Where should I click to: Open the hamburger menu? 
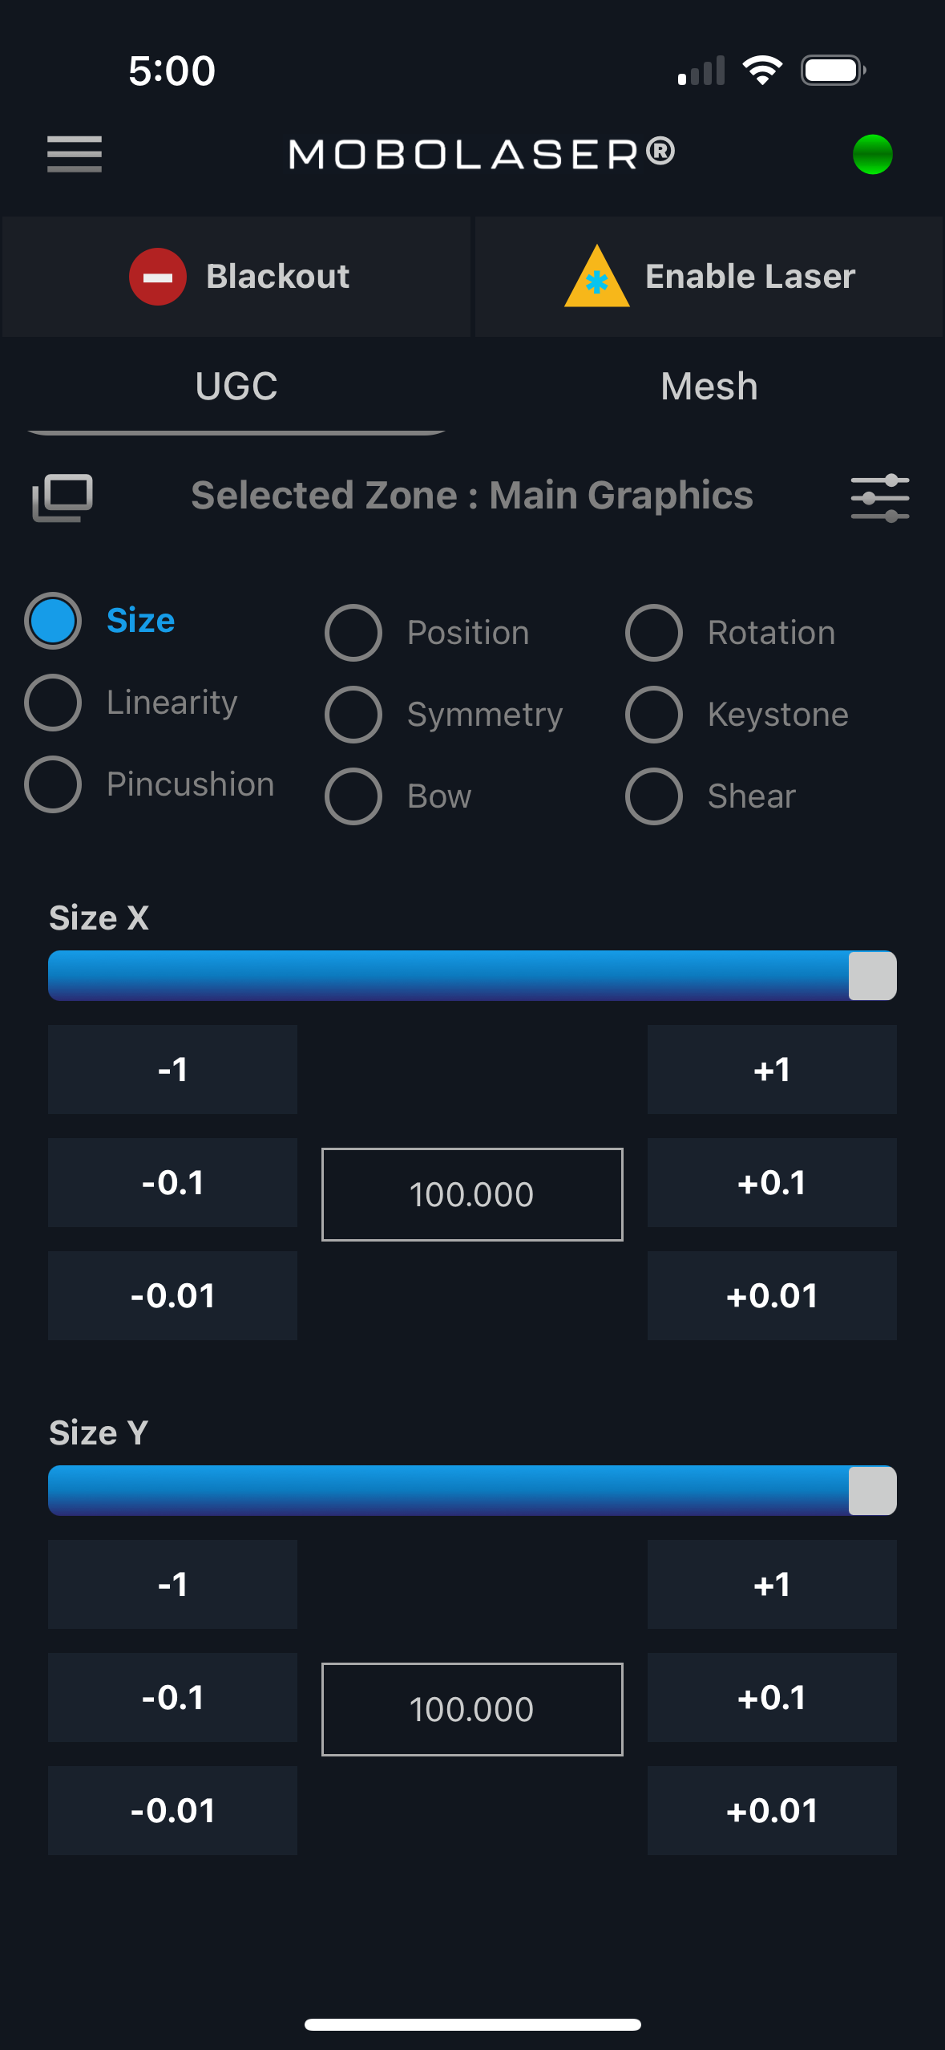(74, 154)
